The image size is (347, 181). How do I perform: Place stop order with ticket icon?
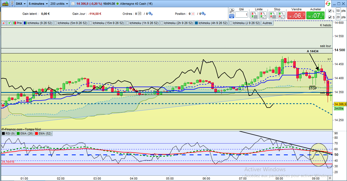tap(281, 15)
